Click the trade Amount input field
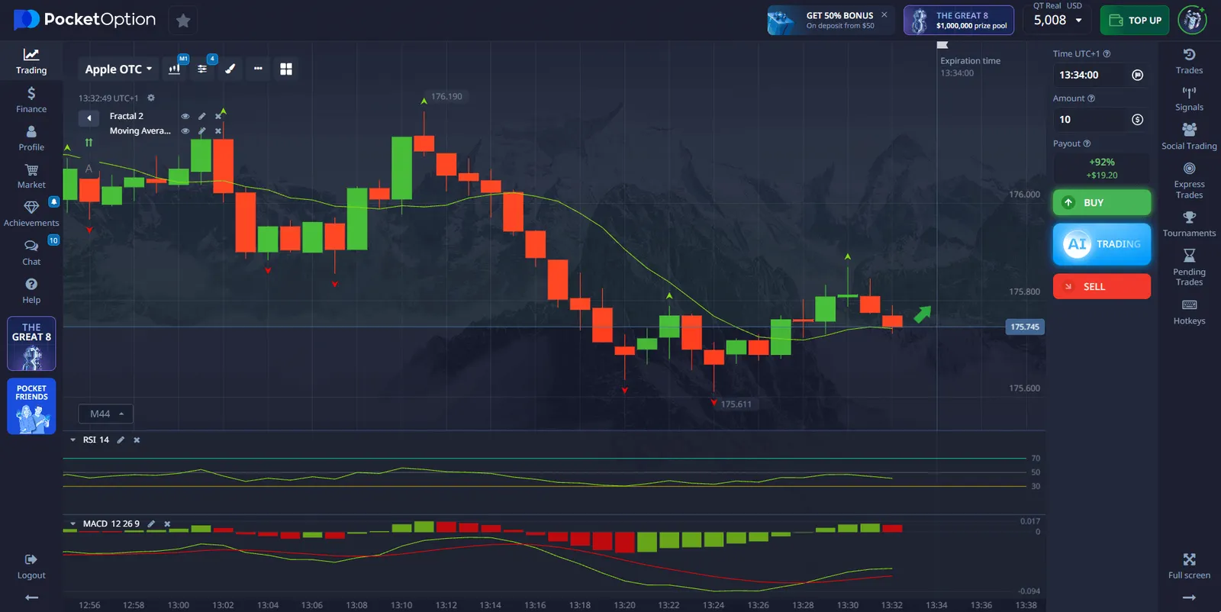 pos(1091,120)
